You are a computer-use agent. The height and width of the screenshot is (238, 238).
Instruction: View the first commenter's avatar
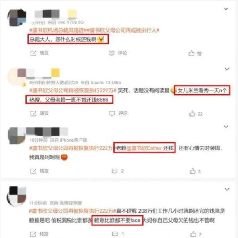17,17
